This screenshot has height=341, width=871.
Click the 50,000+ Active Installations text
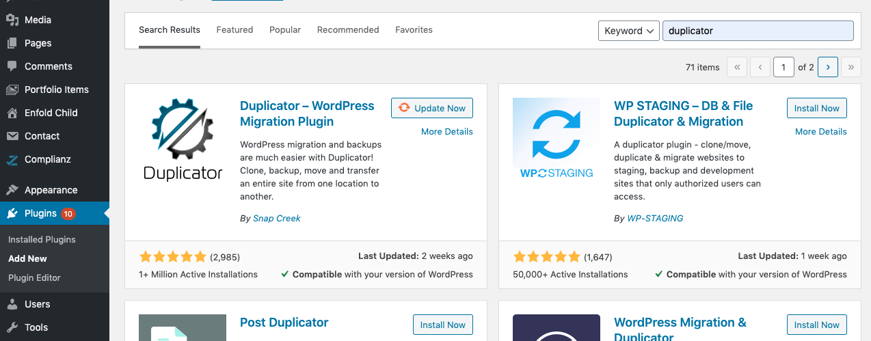(570, 274)
